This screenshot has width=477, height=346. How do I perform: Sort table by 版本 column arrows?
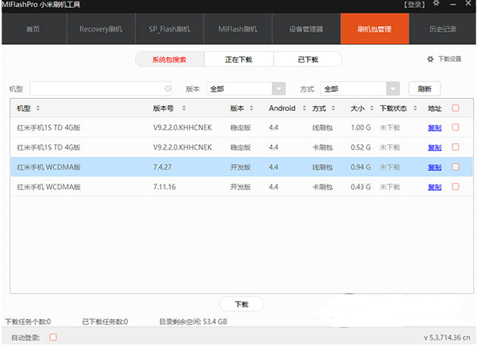(252, 108)
